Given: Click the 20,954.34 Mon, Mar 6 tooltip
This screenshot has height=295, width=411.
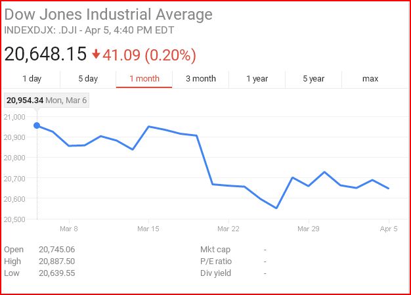Looking at the screenshot, I should [47, 100].
